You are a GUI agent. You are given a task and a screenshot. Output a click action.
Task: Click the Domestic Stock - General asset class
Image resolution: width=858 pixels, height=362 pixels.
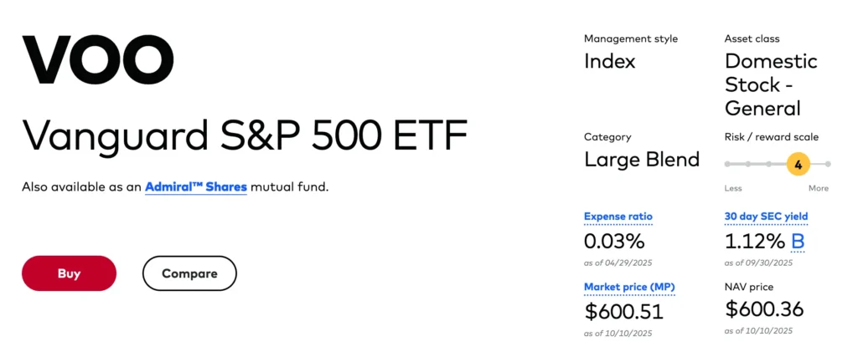click(x=771, y=84)
